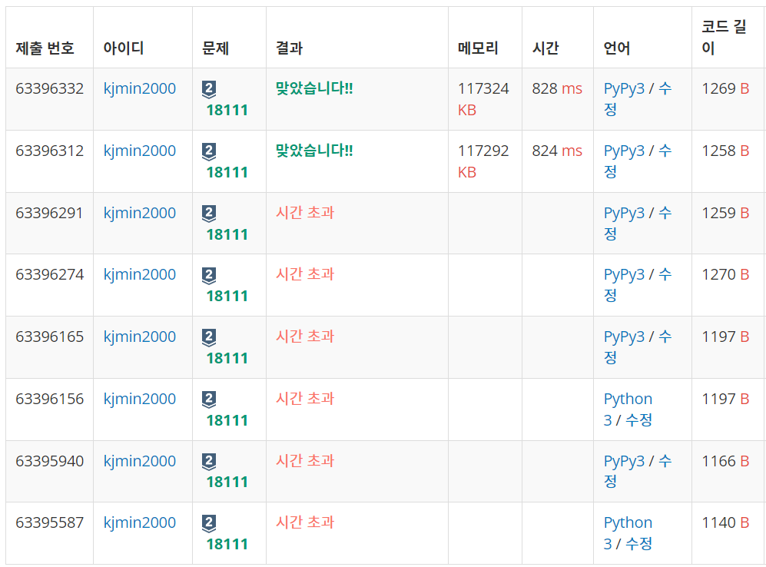This screenshot has height=567, width=766.
Task: Click memory value 117292 KB
Action: tap(483, 161)
